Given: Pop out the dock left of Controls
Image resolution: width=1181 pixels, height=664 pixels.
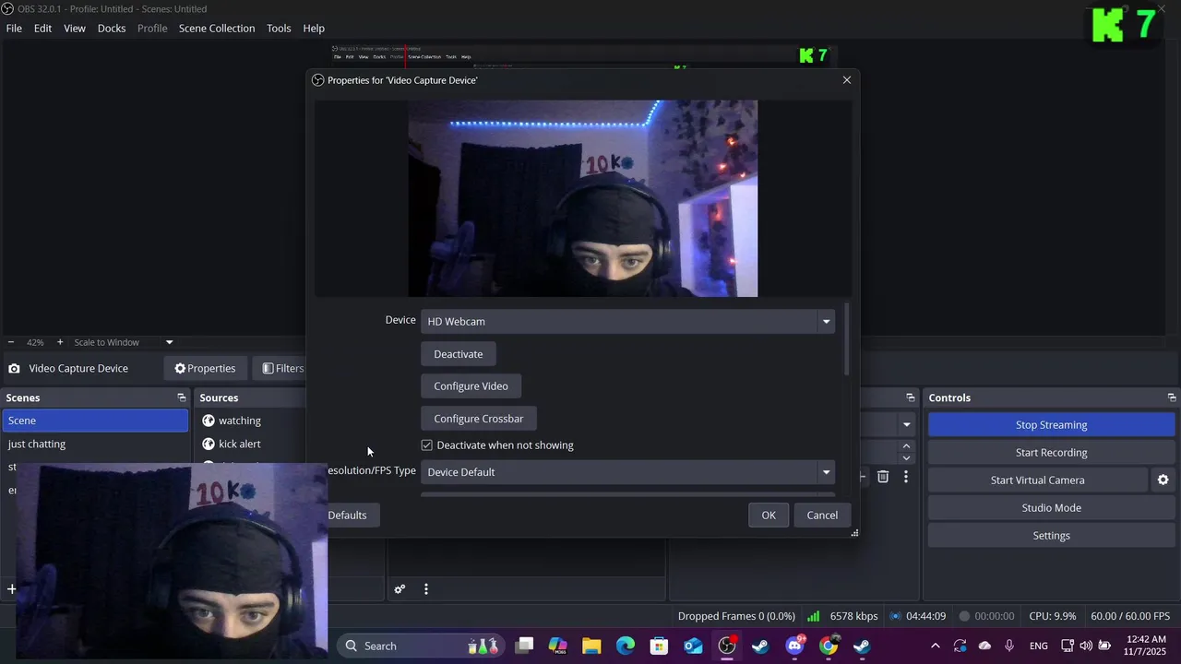Looking at the screenshot, I should [910, 397].
